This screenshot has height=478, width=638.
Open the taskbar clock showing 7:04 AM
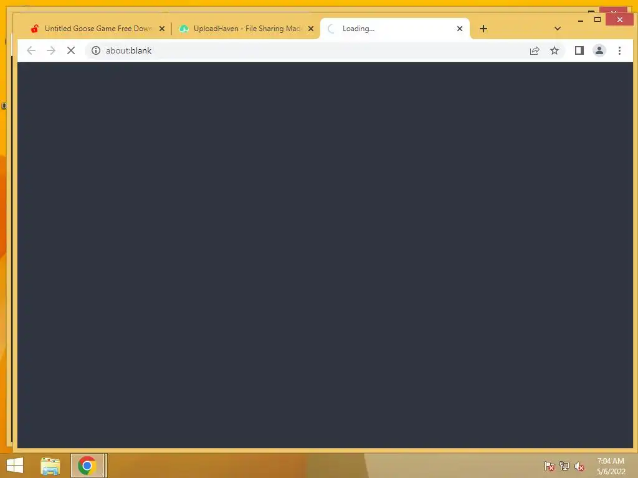[x=611, y=466]
